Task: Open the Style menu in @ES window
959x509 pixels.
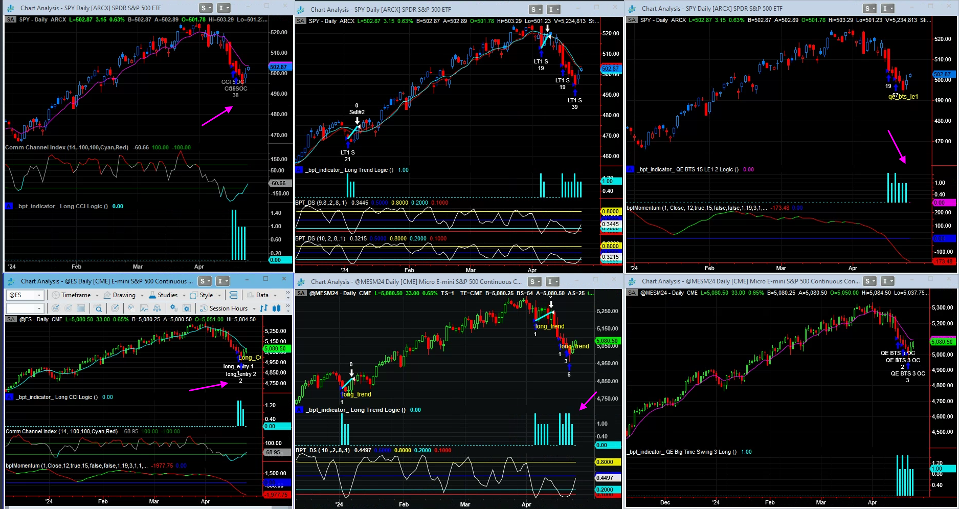Action: pos(206,295)
